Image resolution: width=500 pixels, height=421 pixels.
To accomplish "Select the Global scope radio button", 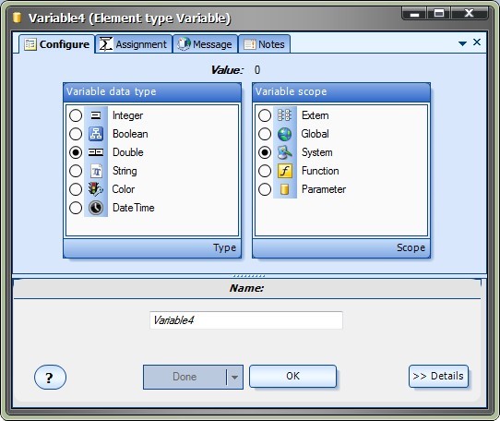I will click(x=265, y=134).
